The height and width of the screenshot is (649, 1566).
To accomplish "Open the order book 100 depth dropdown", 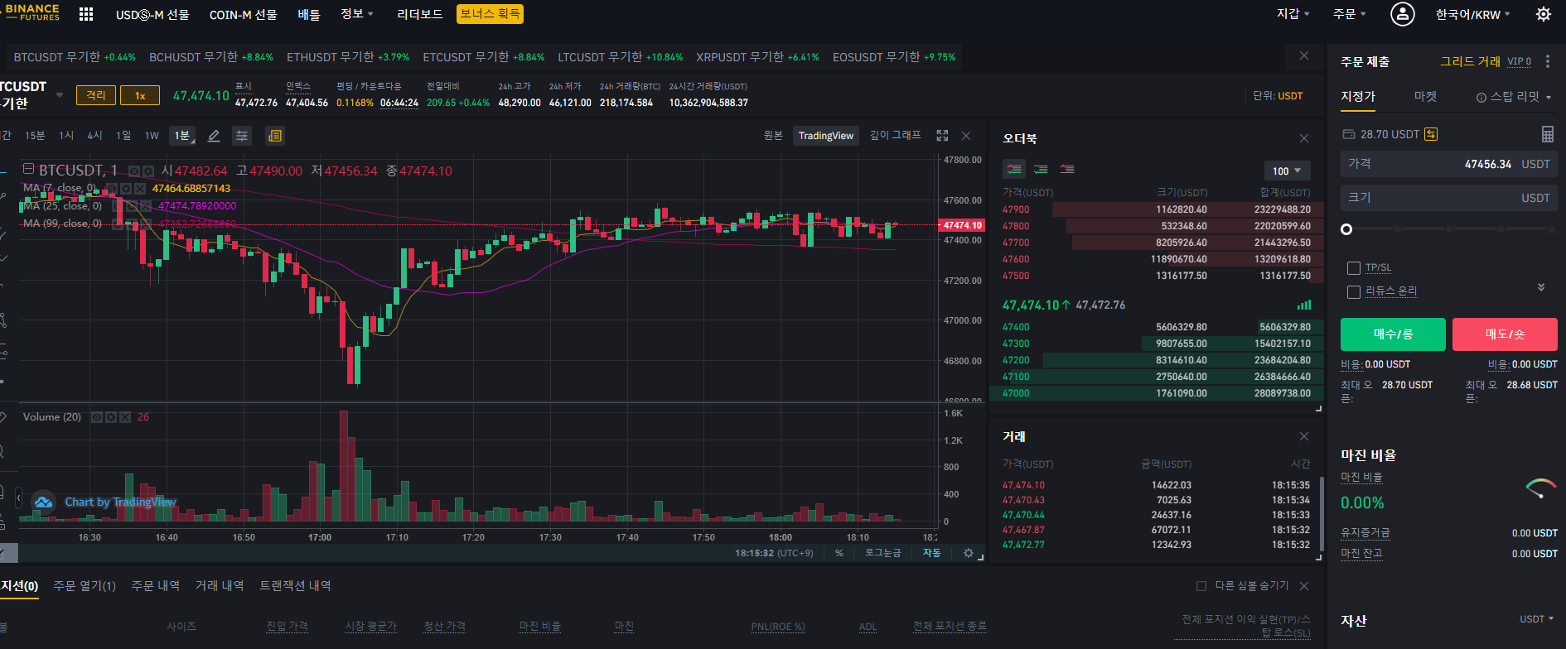I will 1288,171.
